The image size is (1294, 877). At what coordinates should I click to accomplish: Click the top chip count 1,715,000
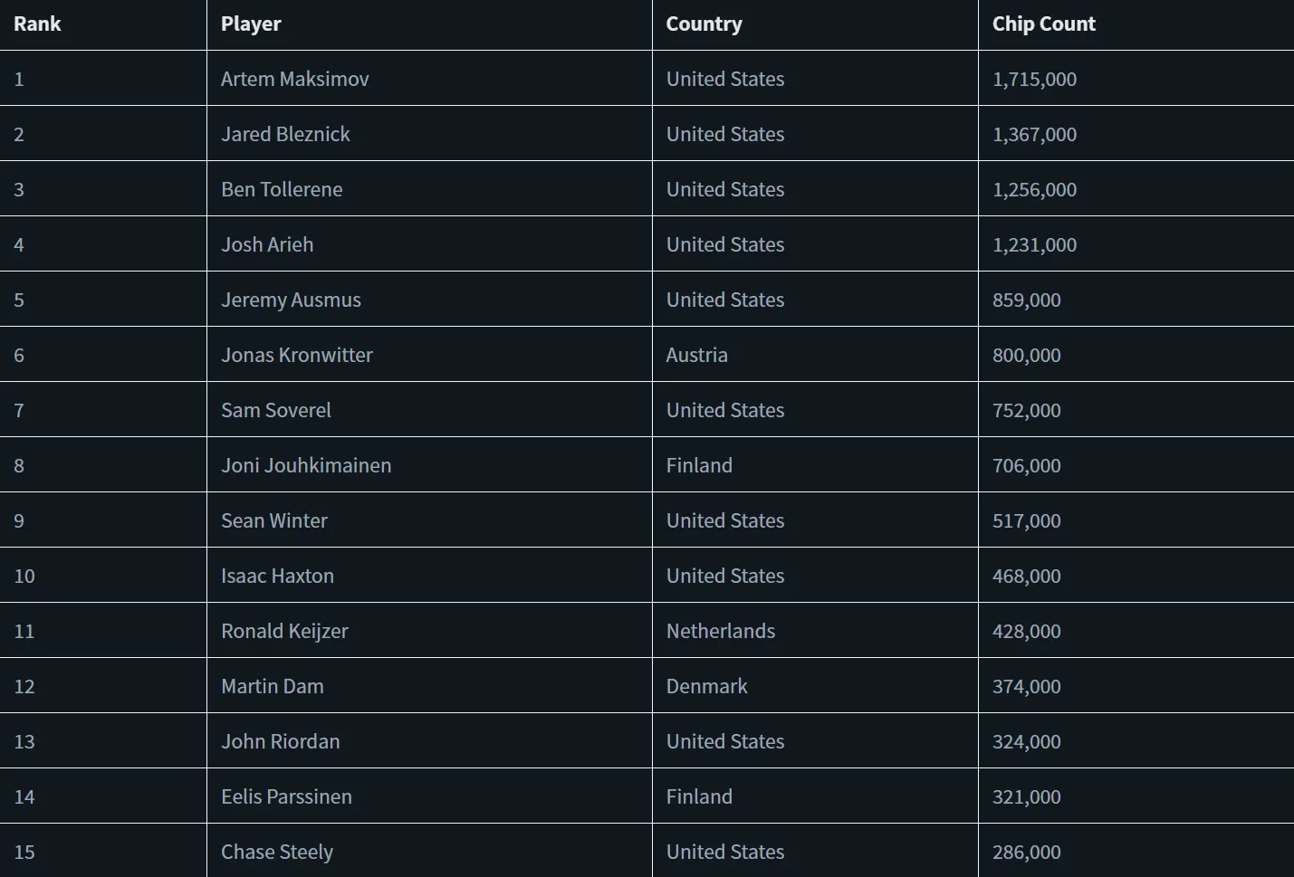(1034, 80)
